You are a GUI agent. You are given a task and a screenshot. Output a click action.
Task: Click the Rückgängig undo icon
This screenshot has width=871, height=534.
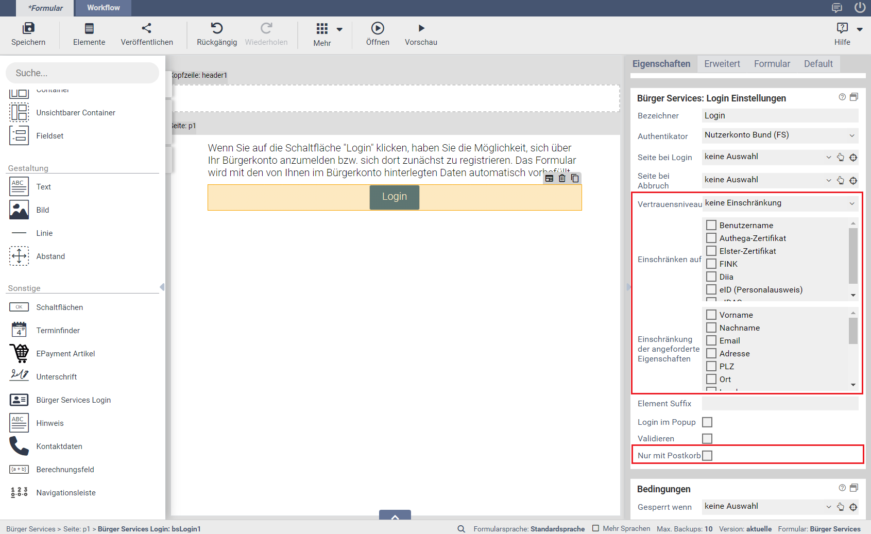(217, 28)
